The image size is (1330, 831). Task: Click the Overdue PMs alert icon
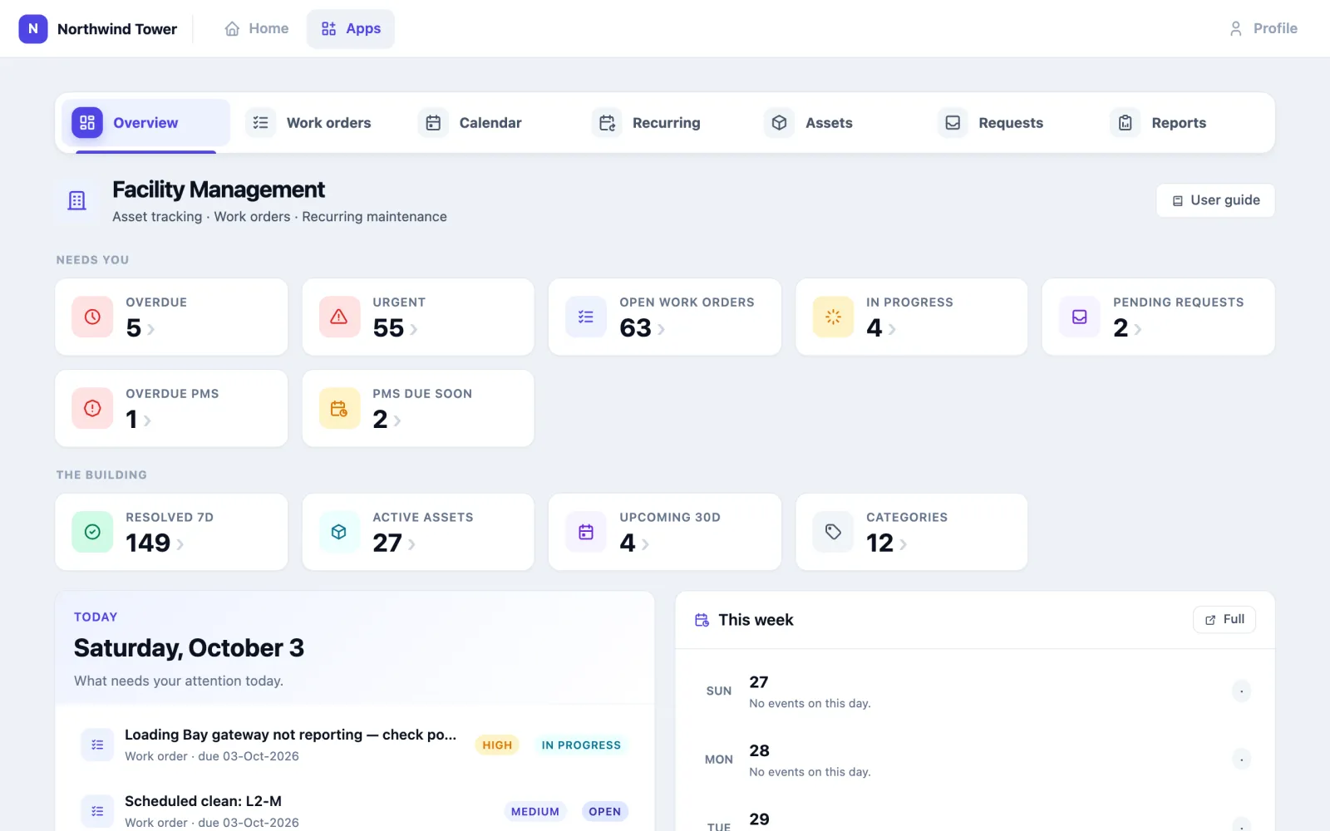[92, 408]
